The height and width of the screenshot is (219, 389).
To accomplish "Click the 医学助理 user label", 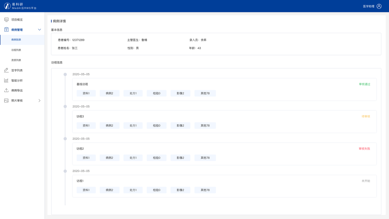I will (368, 6).
